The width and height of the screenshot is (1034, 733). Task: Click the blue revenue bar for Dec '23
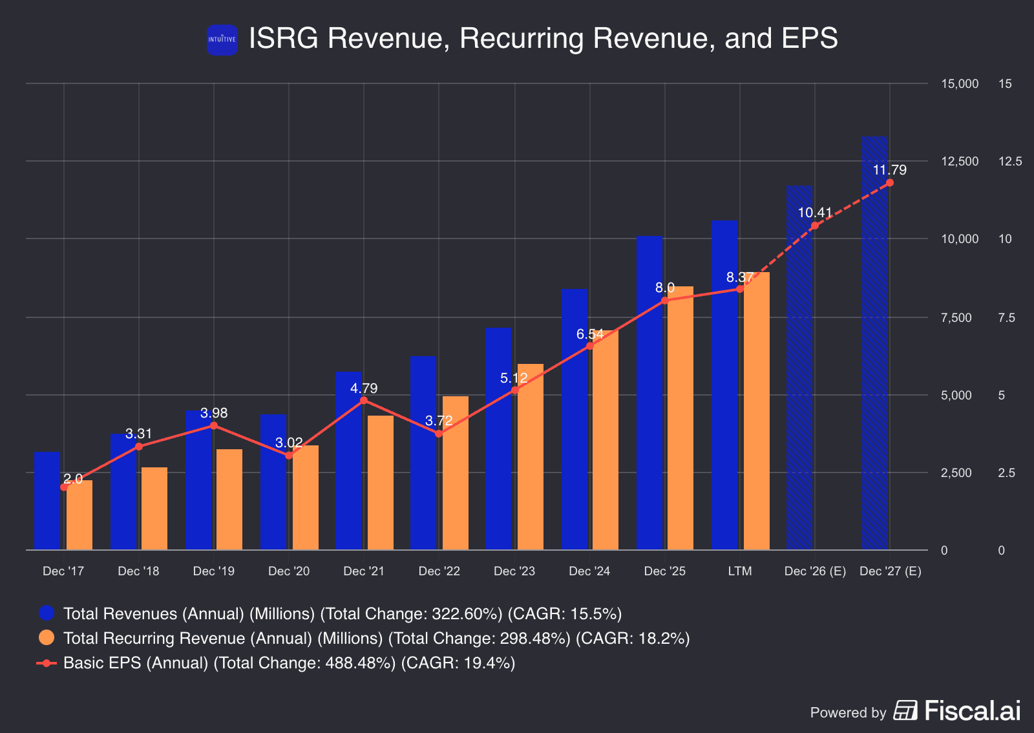click(498, 439)
